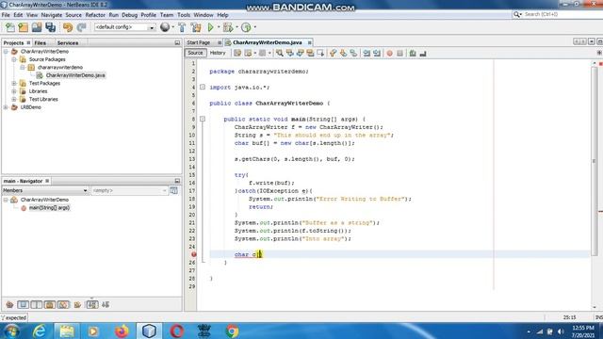603x339 pixels.
Task: Switch to the Services tab
Action: click(x=68, y=43)
